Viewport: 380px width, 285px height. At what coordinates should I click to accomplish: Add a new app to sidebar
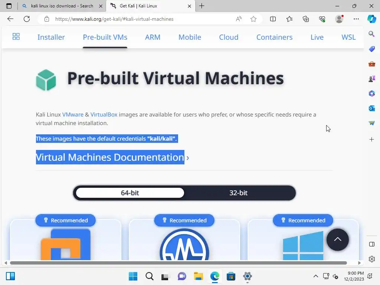pos(371,140)
